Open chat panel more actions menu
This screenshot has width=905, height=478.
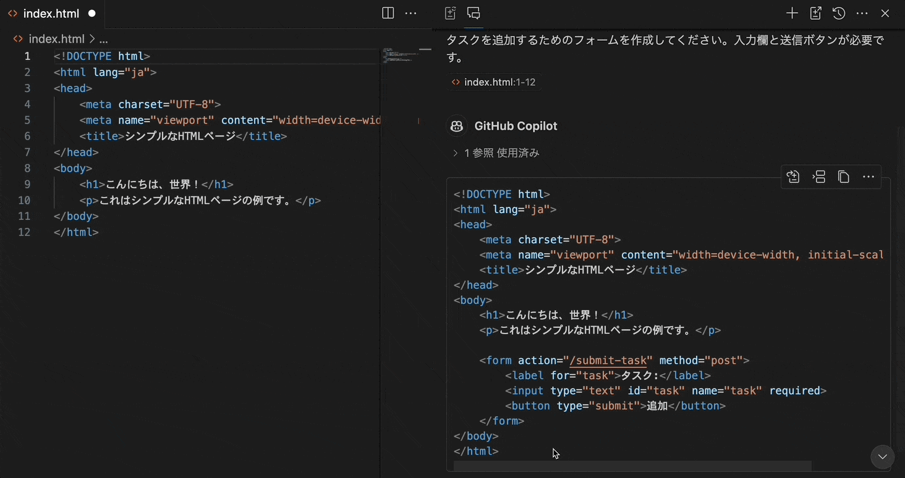(862, 13)
